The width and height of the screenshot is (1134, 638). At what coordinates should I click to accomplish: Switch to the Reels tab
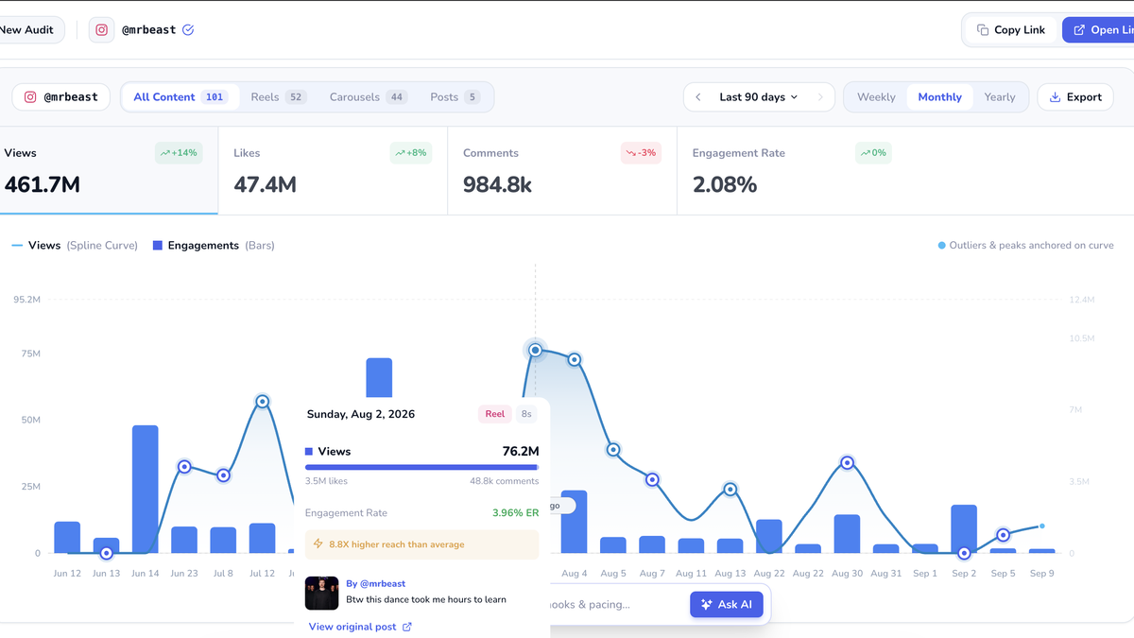tap(279, 97)
